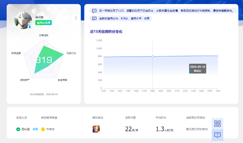Click the profile avatar picture
Image resolution: width=243 pixels, height=143 pixels.
23,20
